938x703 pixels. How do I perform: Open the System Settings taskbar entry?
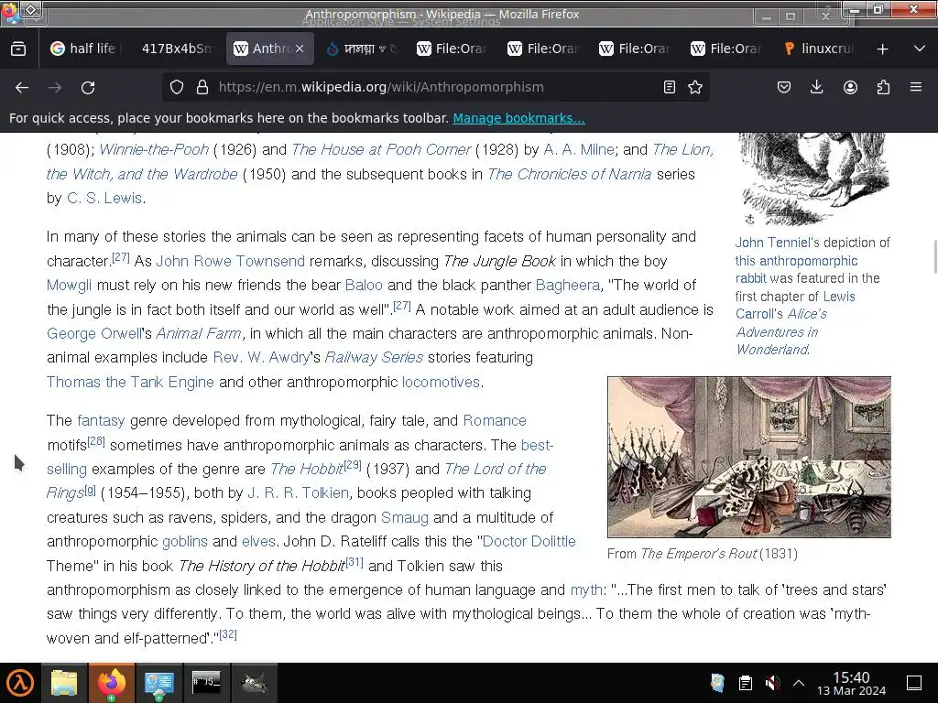click(158, 683)
